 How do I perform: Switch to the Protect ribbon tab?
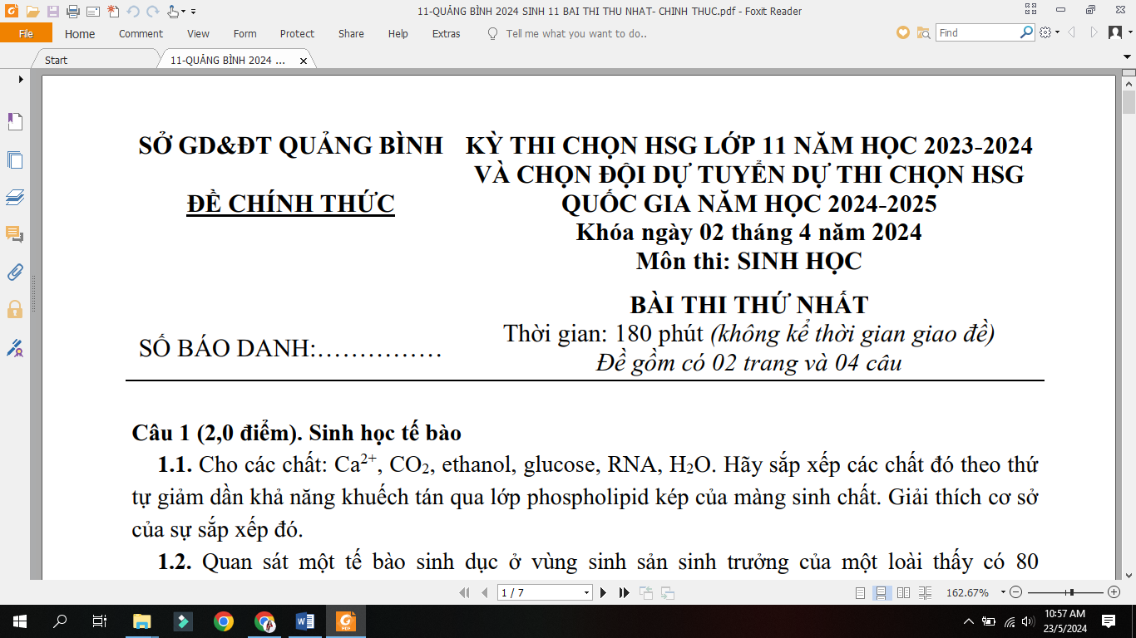[297, 33]
